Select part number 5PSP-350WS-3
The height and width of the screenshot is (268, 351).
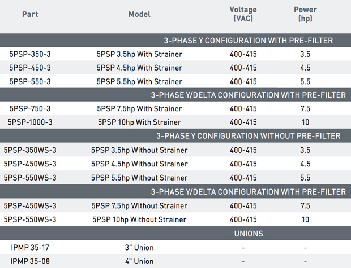[30, 150]
